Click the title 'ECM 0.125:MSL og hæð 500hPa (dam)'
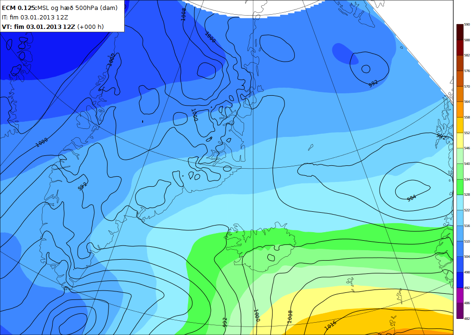The width and height of the screenshot is (474, 335). [60, 8]
